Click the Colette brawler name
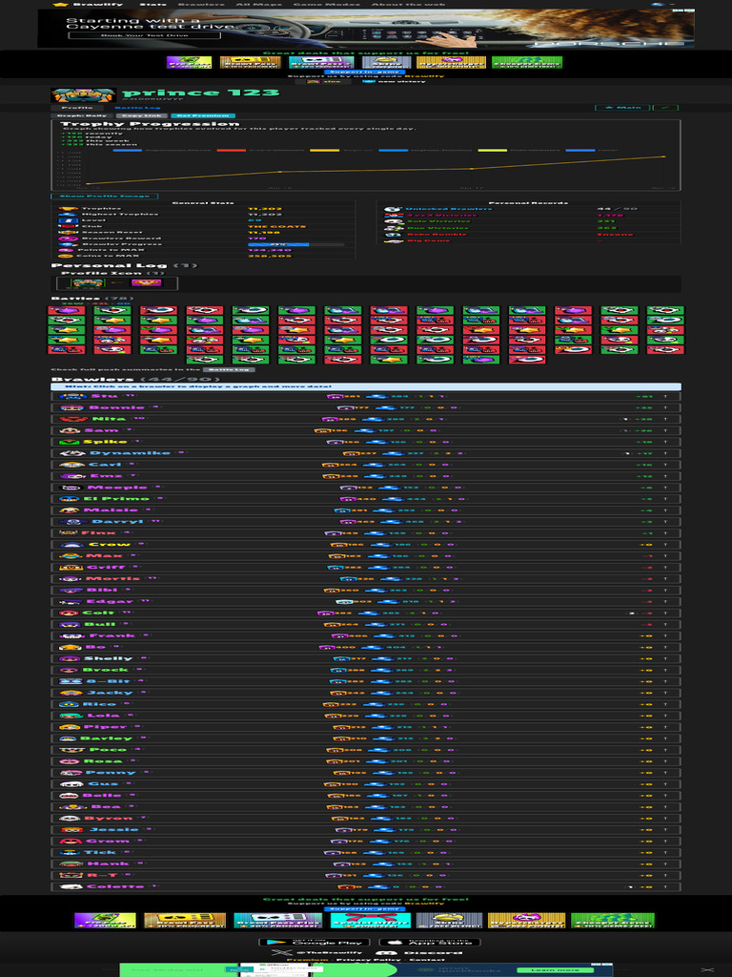Viewport: 732px width, 977px height. coord(115,886)
